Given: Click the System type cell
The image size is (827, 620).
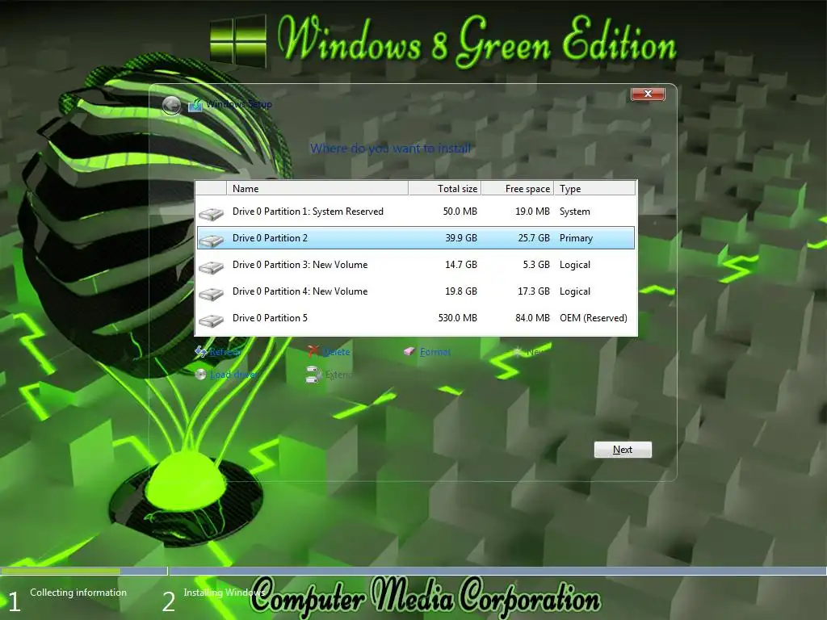Looking at the screenshot, I should click(575, 212).
